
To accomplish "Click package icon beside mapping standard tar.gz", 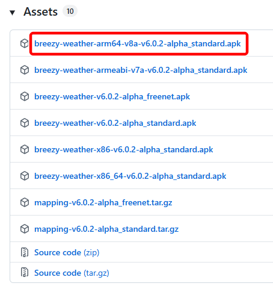I will click(25, 229).
